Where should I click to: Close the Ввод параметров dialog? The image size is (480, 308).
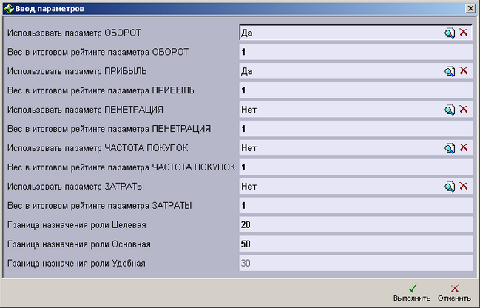[x=470, y=8]
